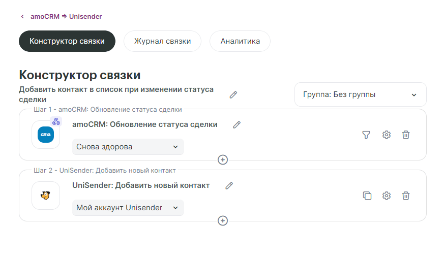Screen dimensions: 444x258
Task: Open settings gear for UniSender step
Action: 387,196
